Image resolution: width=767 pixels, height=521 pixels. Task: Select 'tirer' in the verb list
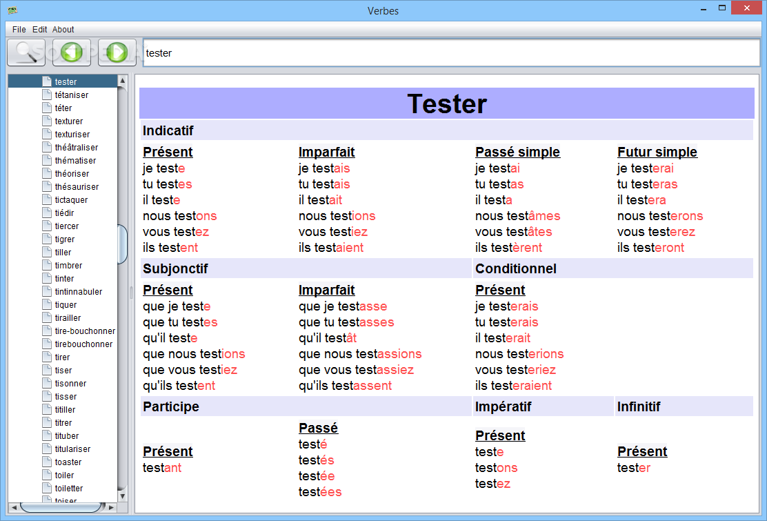pos(62,357)
